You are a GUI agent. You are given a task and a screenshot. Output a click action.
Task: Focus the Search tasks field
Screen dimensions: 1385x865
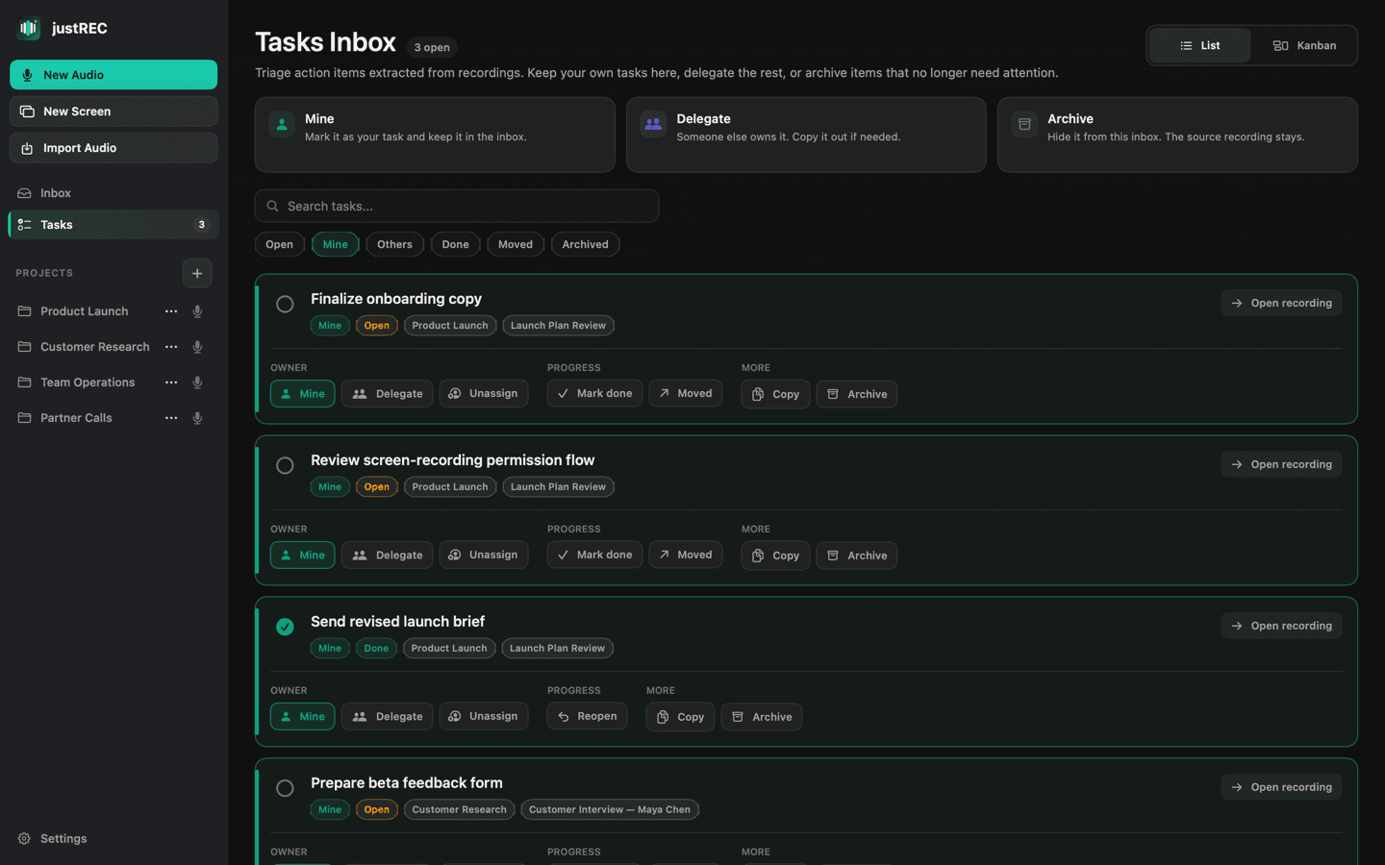457,206
